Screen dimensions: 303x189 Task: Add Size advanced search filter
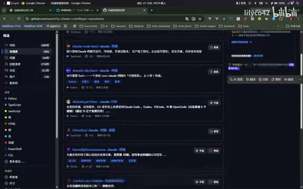coord(9,183)
